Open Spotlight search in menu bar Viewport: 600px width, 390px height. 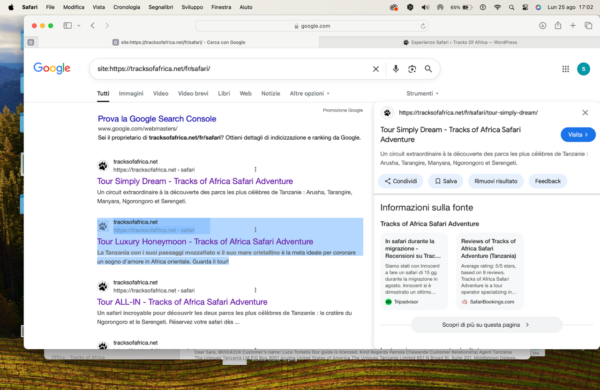511,7
